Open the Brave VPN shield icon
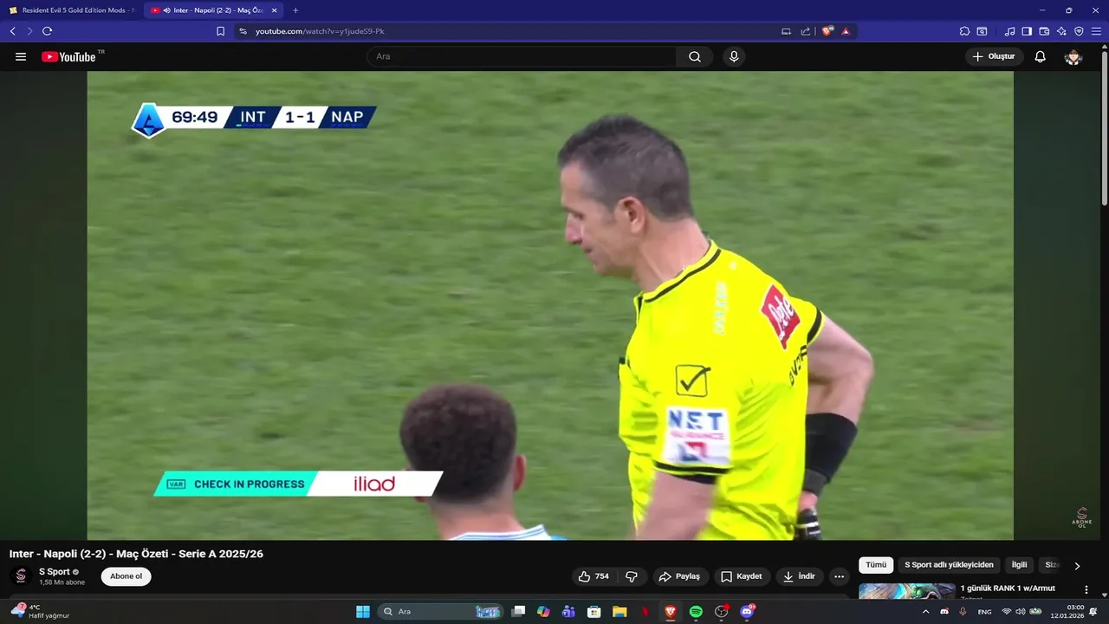This screenshot has width=1109, height=624. click(1079, 31)
